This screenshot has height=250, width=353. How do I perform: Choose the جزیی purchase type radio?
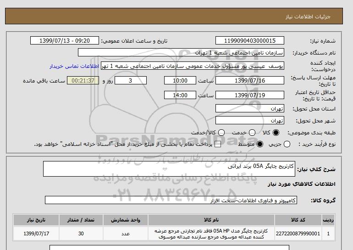click(x=287, y=144)
